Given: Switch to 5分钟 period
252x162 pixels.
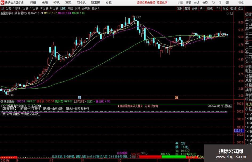Looking at the screenshot, I should [x=25, y=8].
